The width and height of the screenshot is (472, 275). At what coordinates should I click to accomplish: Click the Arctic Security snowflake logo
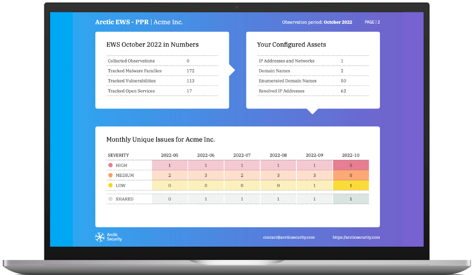point(99,237)
